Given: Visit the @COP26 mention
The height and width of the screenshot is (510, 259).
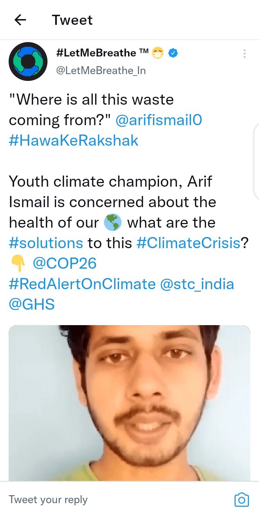Looking at the screenshot, I should coord(65,264).
